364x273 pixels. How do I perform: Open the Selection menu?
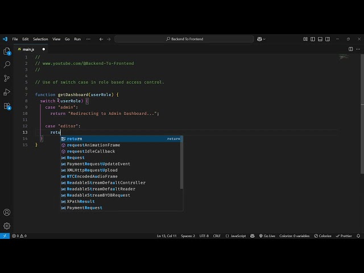(x=40, y=39)
